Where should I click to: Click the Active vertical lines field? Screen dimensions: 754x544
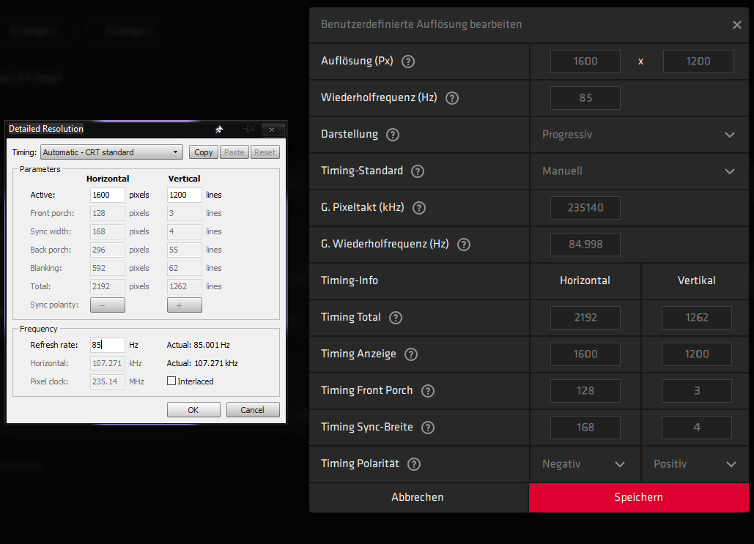click(185, 195)
